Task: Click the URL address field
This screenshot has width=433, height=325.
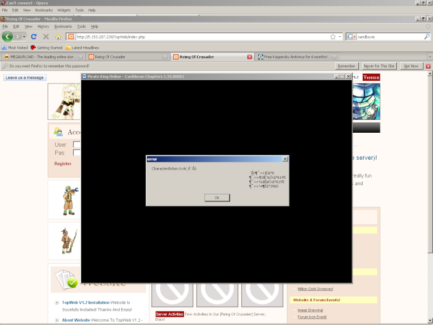Action: pos(202,36)
